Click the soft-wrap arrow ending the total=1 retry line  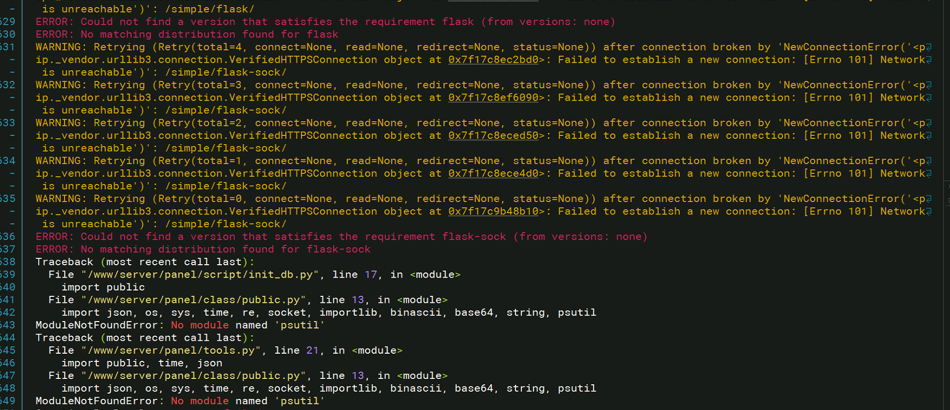[930, 161]
